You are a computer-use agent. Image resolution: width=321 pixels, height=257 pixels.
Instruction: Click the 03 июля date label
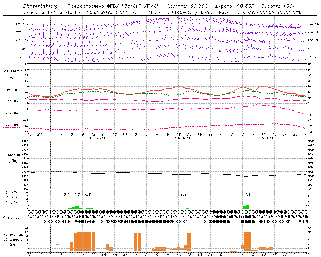[98, 138]
